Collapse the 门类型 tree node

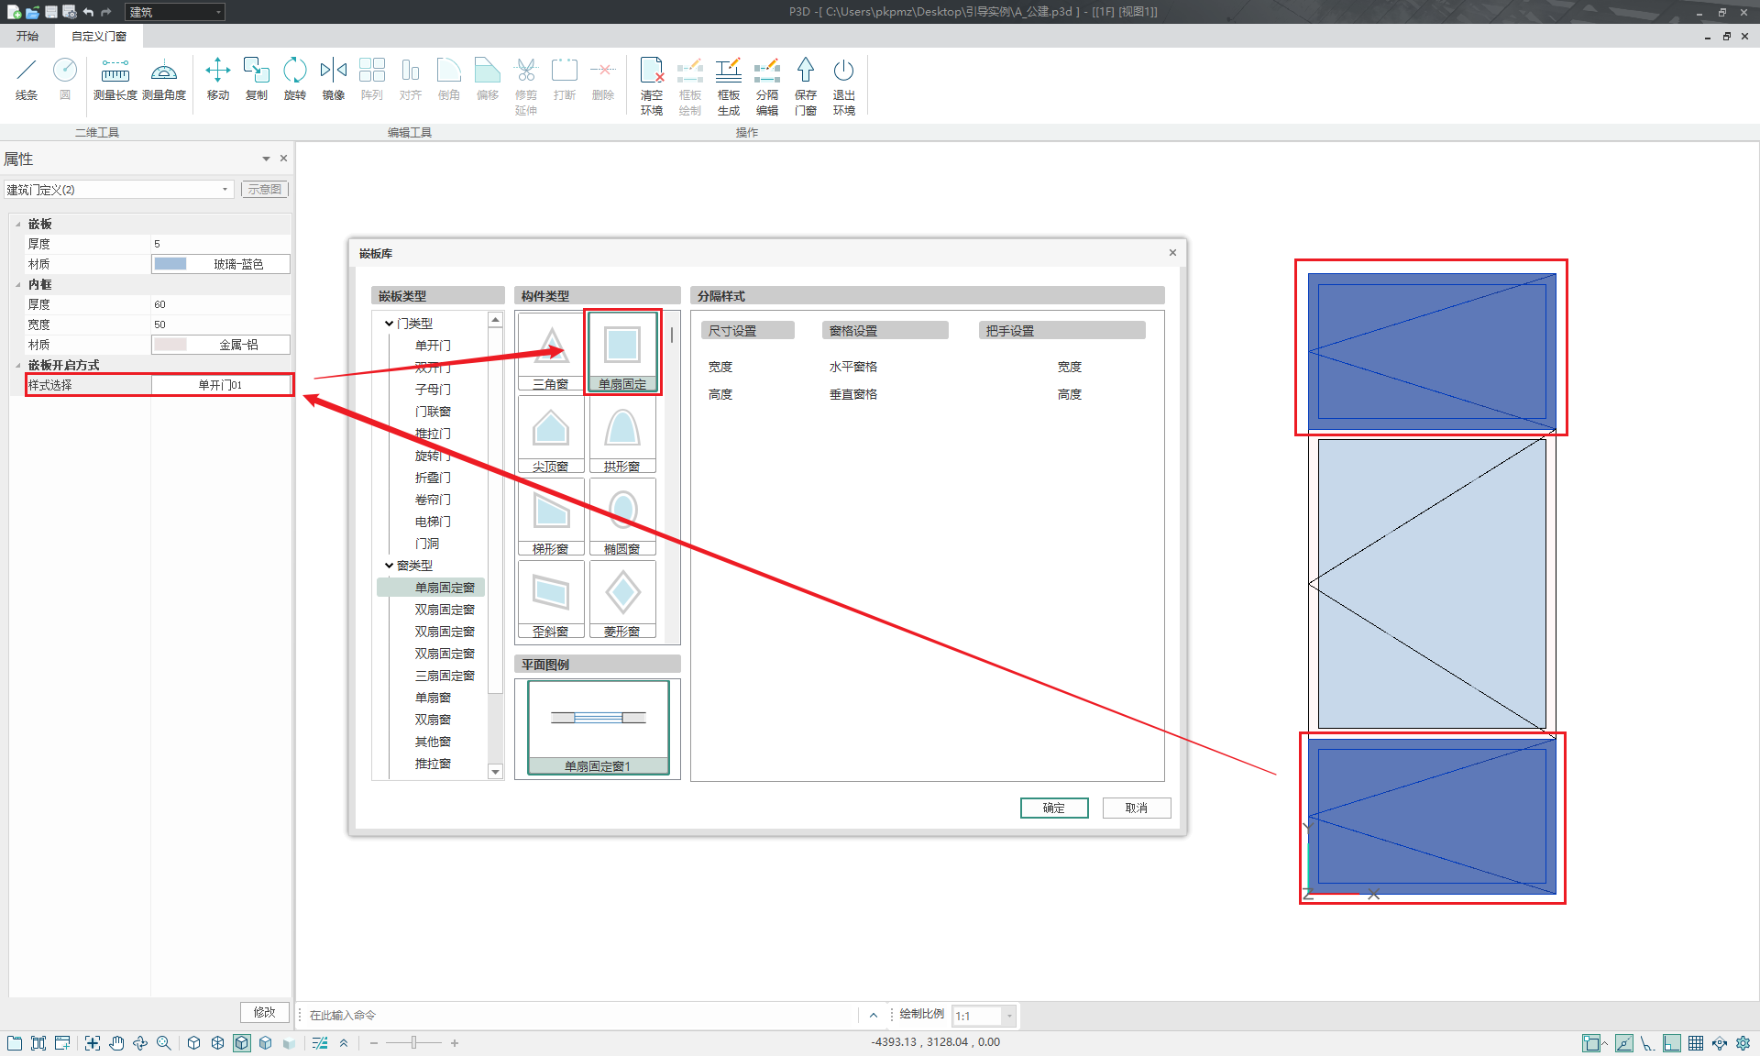(x=389, y=324)
